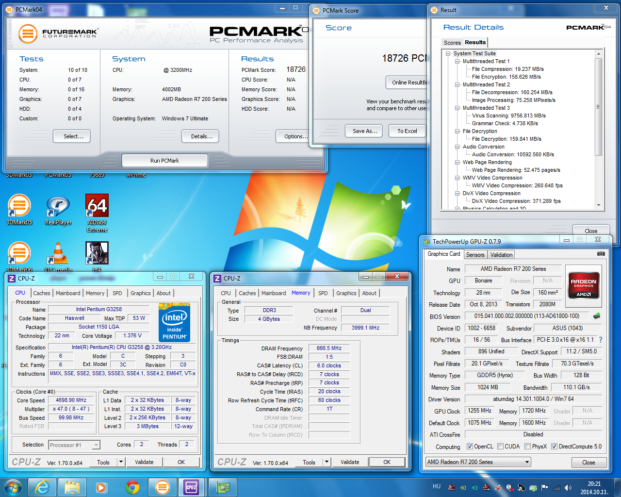Switch to PCMark orange taskbar icon
Viewport: 621px width, 497px height.
163,487
